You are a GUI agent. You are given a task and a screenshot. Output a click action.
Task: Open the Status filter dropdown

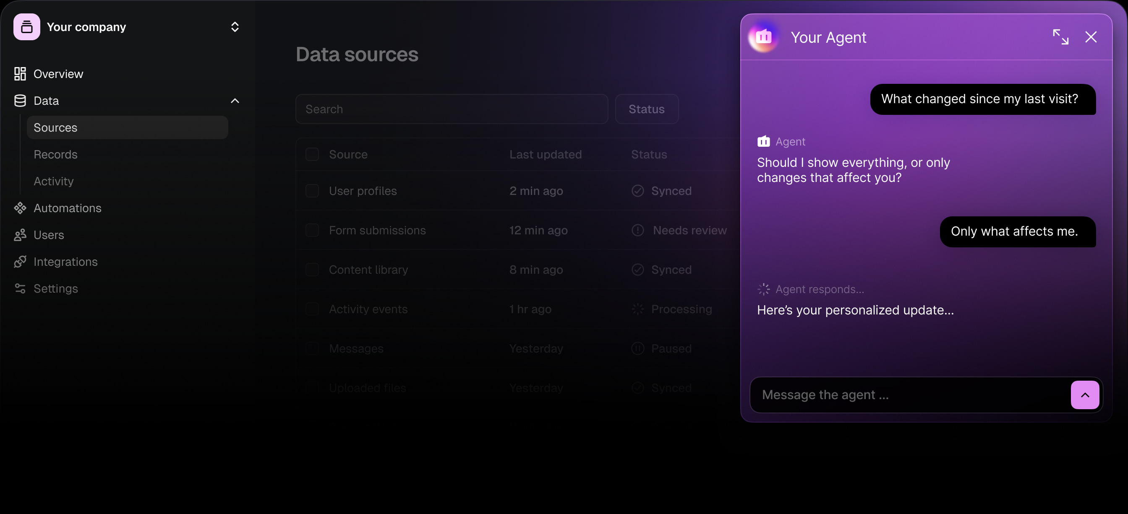pyautogui.click(x=646, y=109)
